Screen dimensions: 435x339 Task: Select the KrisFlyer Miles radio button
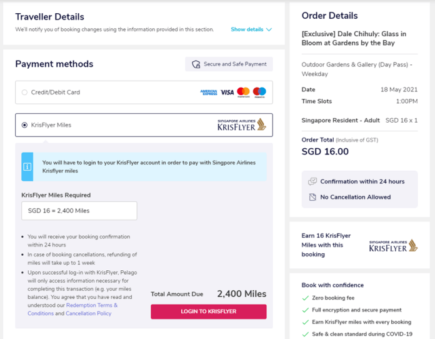coord(25,125)
